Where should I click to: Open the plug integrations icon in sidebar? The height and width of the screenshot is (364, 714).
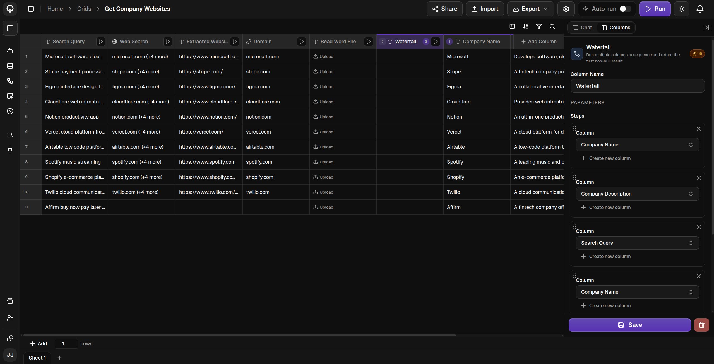(x=10, y=150)
